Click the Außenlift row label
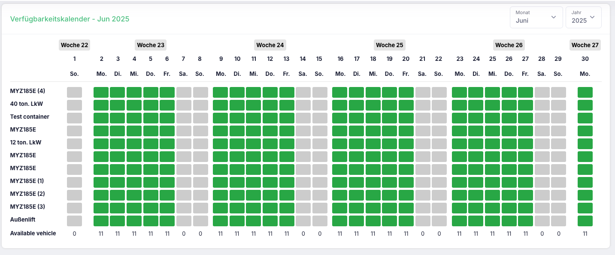Screen dimensions: 615x255 pos(23,219)
